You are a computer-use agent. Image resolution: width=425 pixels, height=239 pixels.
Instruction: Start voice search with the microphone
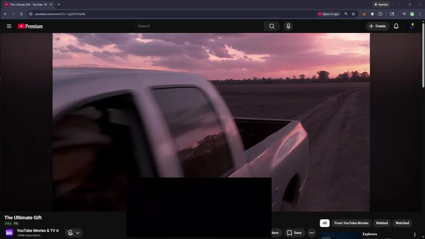pos(288,26)
